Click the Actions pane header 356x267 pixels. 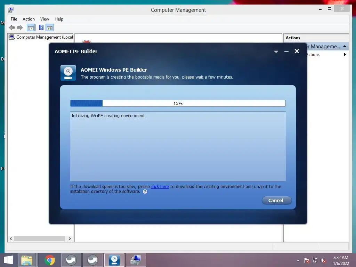tap(316, 38)
